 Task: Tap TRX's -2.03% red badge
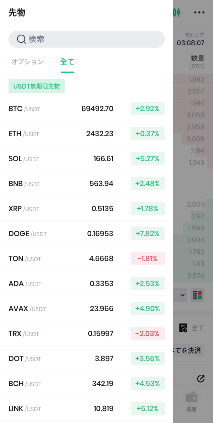(148, 333)
